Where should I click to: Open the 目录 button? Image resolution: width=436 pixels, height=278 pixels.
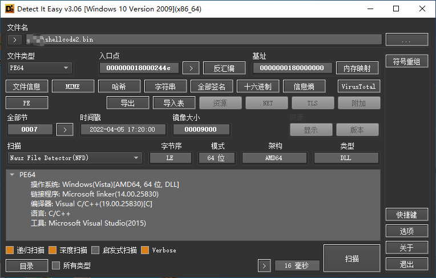[x=27, y=266]
